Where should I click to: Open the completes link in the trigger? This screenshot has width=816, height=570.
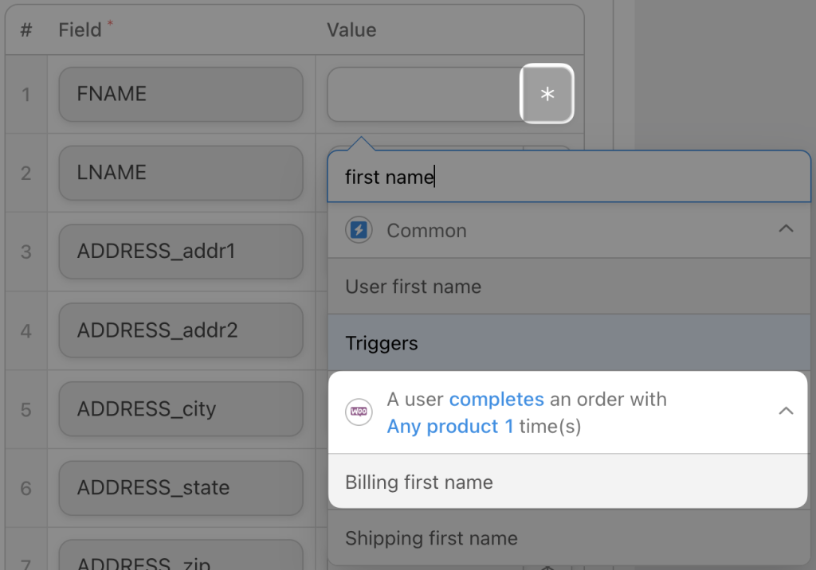(496, 399)
